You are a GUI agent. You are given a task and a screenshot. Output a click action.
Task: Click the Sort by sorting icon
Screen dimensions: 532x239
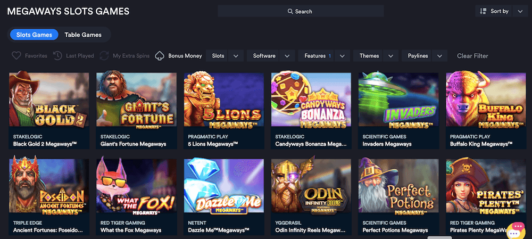pos(483,11)
